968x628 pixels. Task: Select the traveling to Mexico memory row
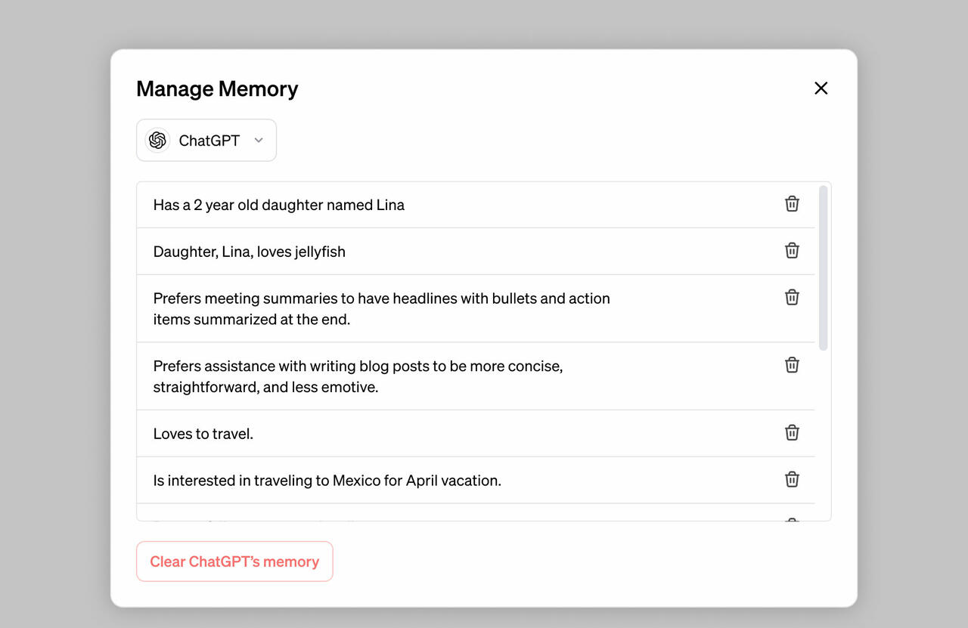(x=476, y=481)
